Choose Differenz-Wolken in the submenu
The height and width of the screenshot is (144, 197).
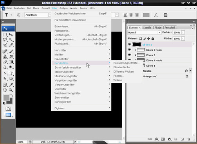point(123,71)
